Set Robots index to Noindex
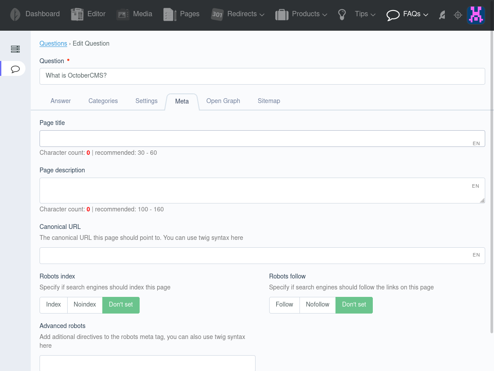Viewport: 494px width, 371px height. [x=85, y=305]
